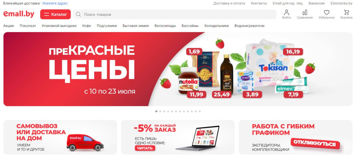Image resolution: width=360 pixels, height=159 pixels.
Task: Go to the emall.by logo home
Action: (x=19, y=14)
